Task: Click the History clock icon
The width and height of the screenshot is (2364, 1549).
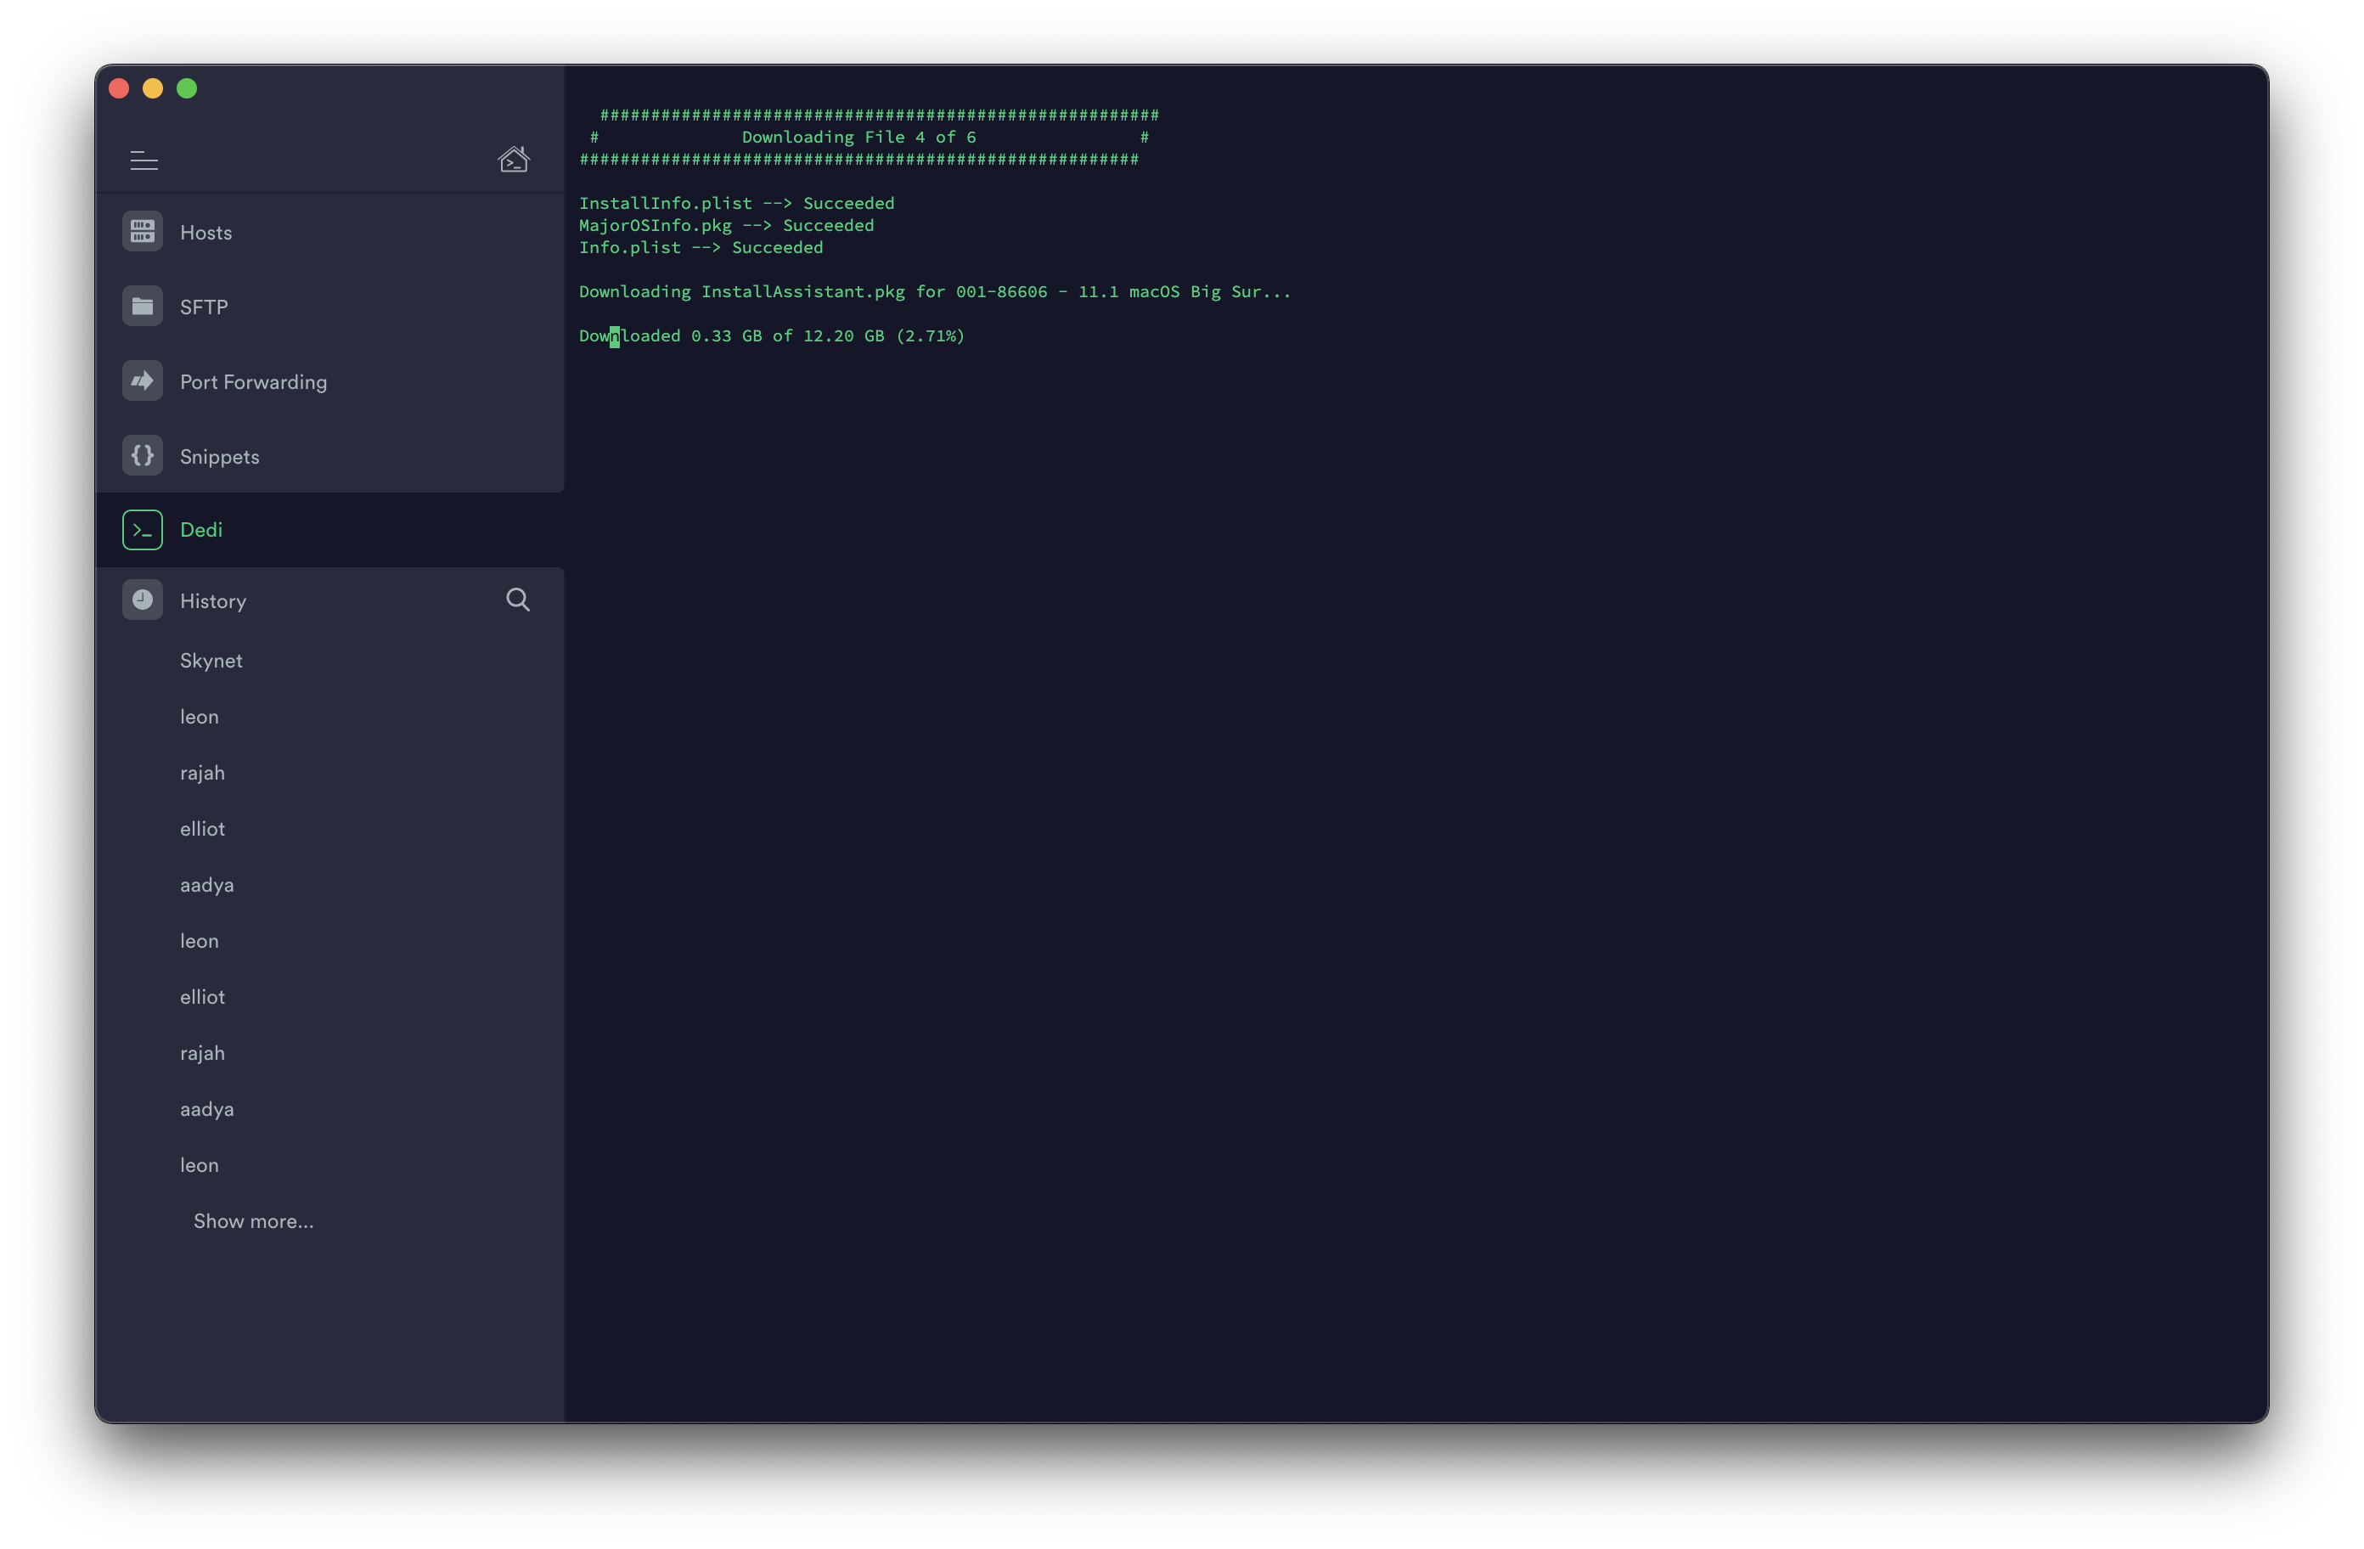Action: click(142, 600)
